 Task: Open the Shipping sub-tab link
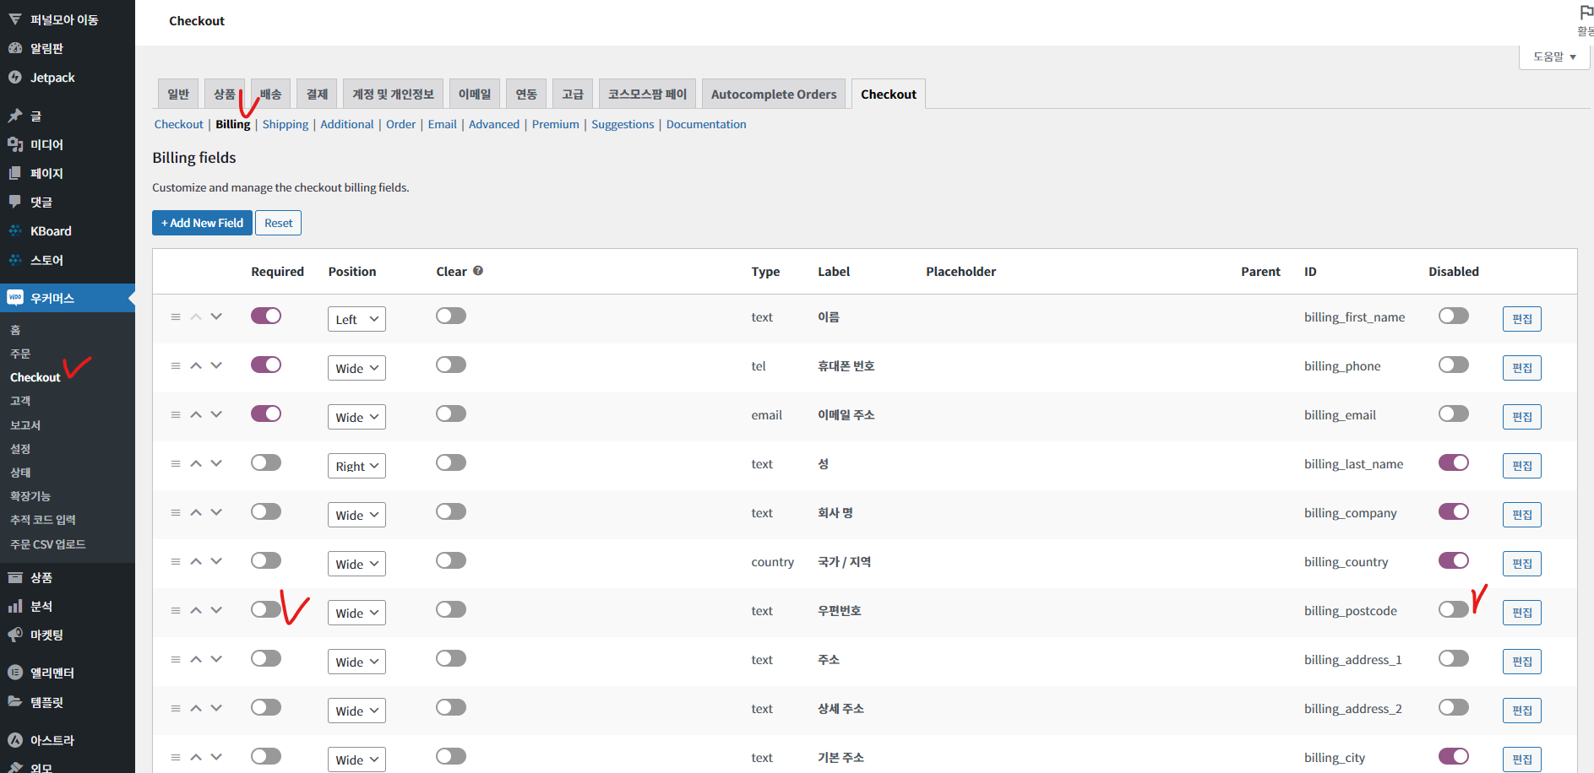tap(286, 124)
